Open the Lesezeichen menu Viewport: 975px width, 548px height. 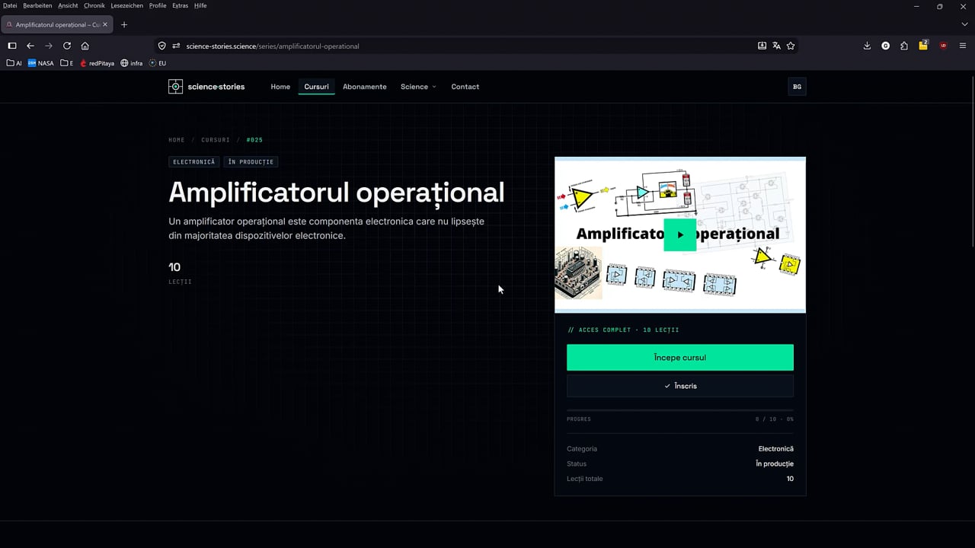(x=126, y=5)
